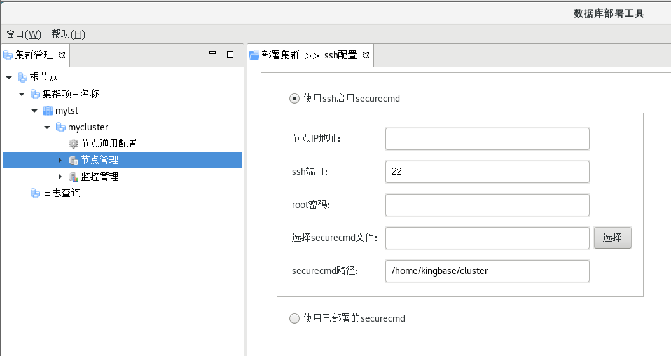671x356 pixels.
Task: Click the 监控管理 monitor icon
Action: pyautogui.click(x=74, y=177)
